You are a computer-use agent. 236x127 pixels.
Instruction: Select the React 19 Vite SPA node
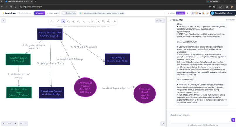[x=50, y=34]
